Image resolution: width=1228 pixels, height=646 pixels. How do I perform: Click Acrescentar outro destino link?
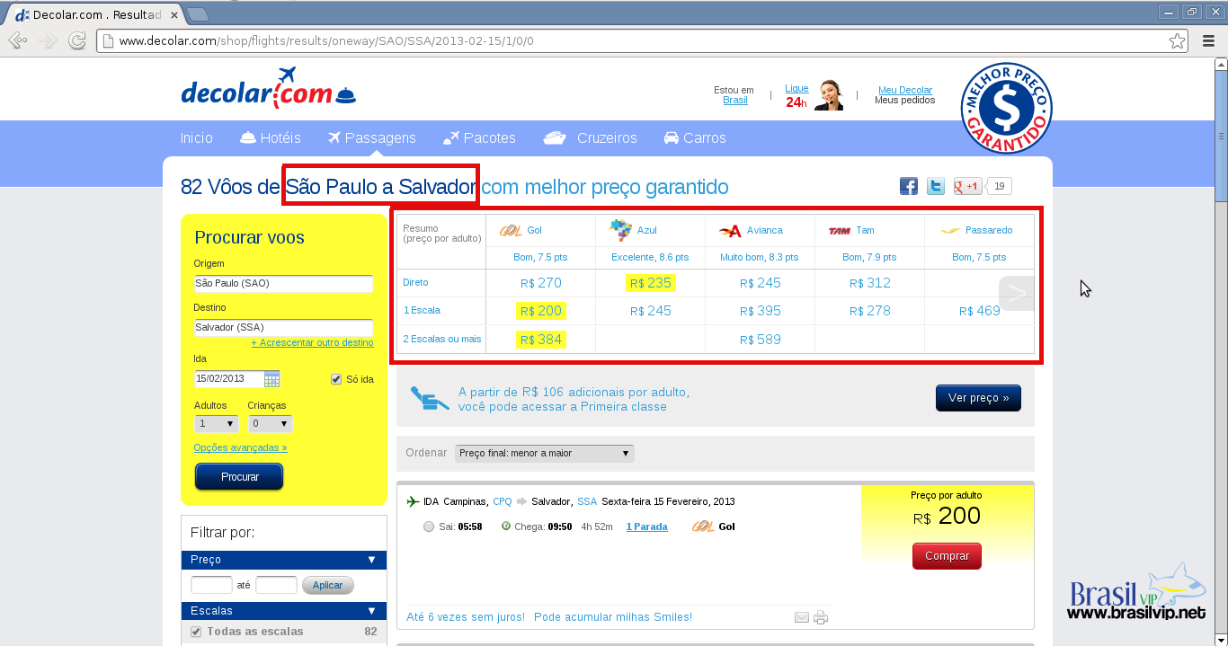pyautogui.click(x=312, y=343)
